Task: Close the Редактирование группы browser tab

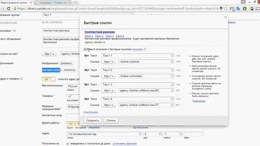Action: pos(31,3)
